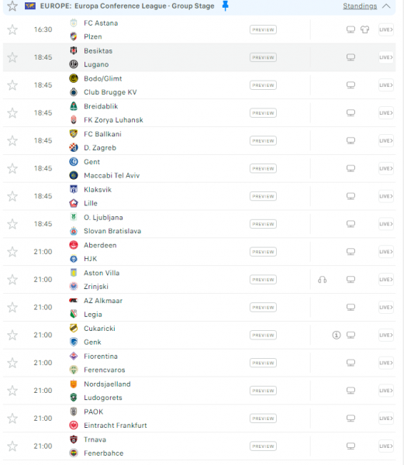Open LIVE details for AZ Alkmaar vs Legia

tap(386, 308)
